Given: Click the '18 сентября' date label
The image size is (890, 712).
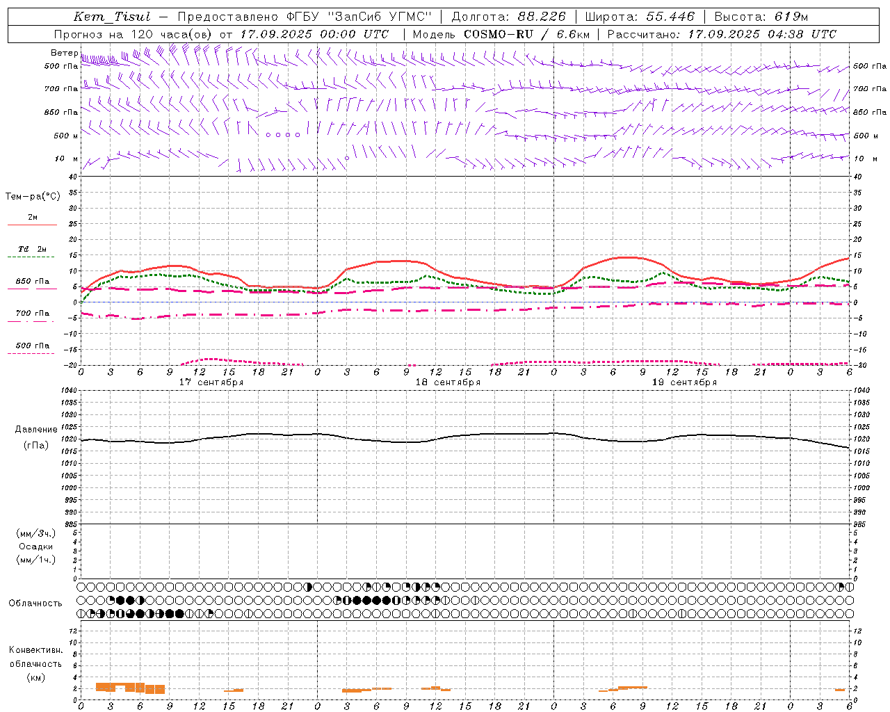Looking at the screenshot, I should point(448,382).
